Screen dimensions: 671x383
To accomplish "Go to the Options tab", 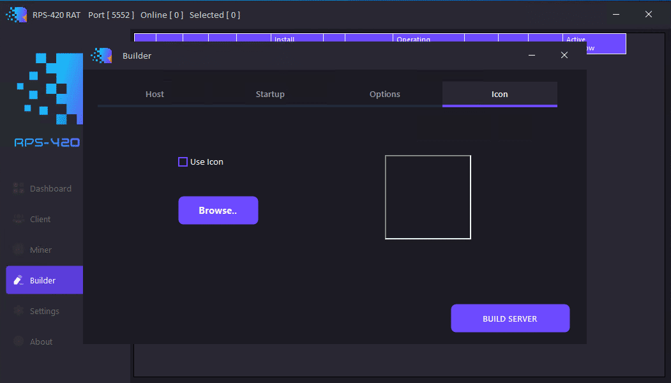I will (385, 94).
